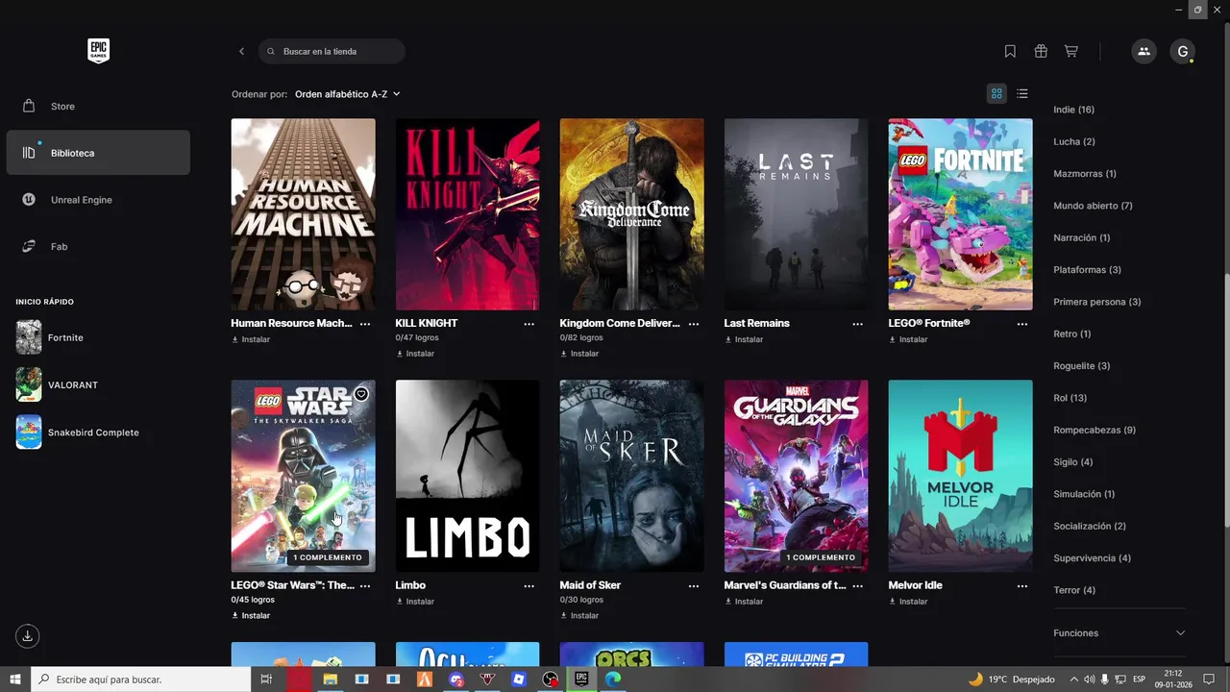The height and width of the screenshot is (692, 1230).
Task: Filter by Lucha (2) genre
Action: click(x=1074, y=141)
